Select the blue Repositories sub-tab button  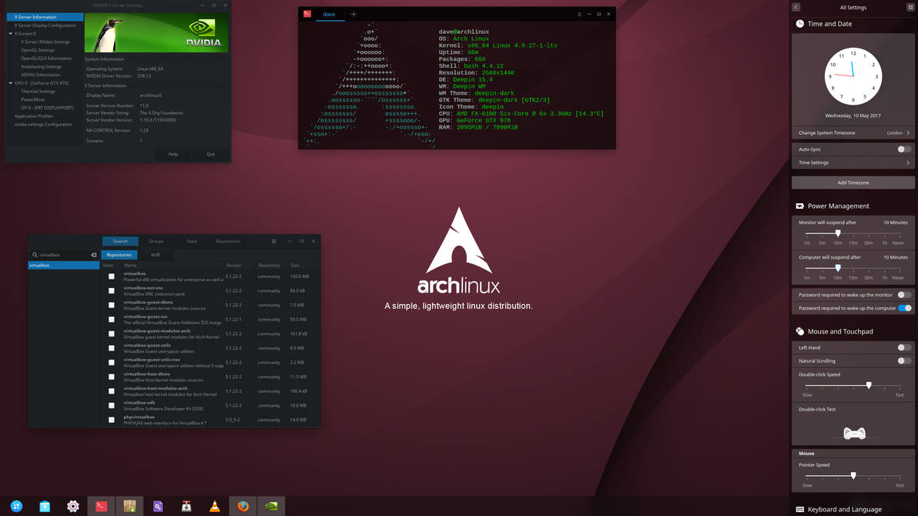pyautogui.click(x=119, y=255)
